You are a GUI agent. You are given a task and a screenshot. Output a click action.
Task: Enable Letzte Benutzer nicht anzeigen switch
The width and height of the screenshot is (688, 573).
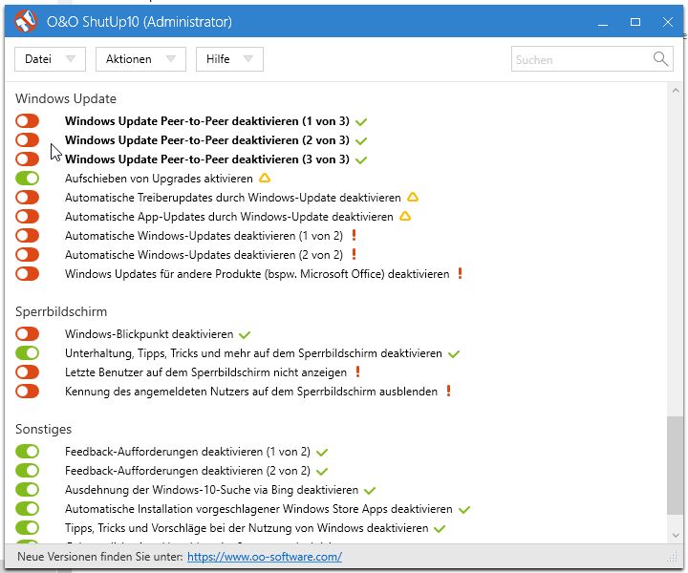point(27,371)
